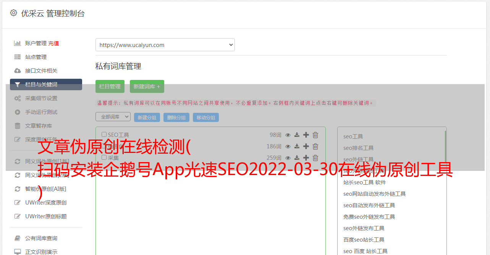Click the trash icon in the 采集 row
The width and height of the screenshot is (490, 255).
click(x=315, y=158)
